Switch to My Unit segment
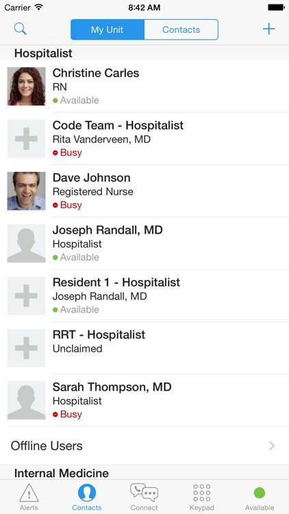The image size is (289, 514). 108,29
